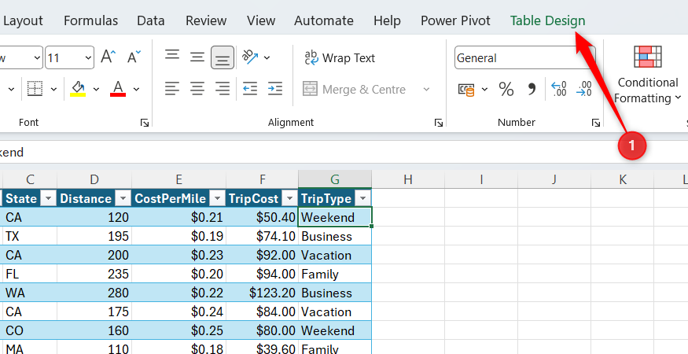Screen dimensions: 688x354
Task: Open the Accounting Format dropdown arrow
Action: [x=485, y=90]
